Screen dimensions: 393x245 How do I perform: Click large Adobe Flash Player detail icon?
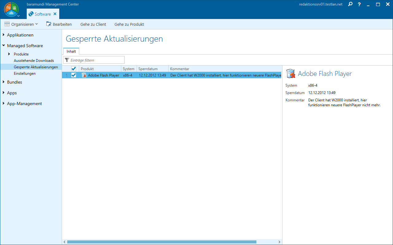(x=291, y=74)
